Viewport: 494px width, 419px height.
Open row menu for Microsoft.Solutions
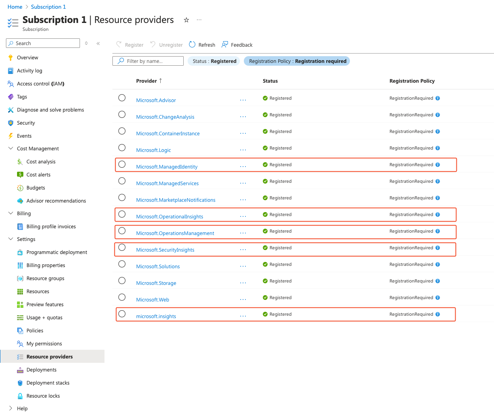pos(243,266)
